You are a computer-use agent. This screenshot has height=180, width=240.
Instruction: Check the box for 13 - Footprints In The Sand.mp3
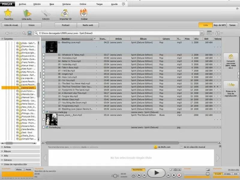click(43, 90)
